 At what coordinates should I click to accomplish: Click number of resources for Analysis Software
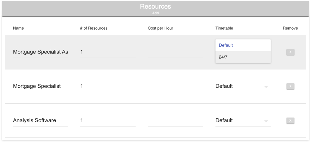(108, 121)
